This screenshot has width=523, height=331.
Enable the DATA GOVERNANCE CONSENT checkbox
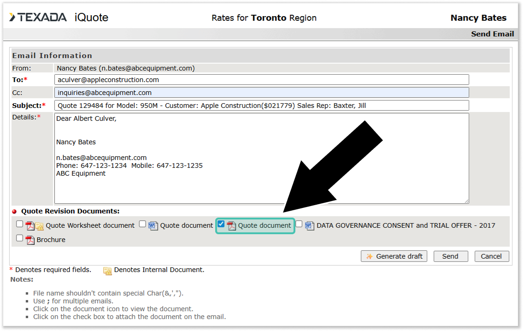coord(299,224)
